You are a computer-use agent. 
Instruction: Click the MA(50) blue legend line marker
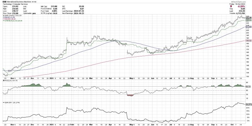(x=3, y=17)
